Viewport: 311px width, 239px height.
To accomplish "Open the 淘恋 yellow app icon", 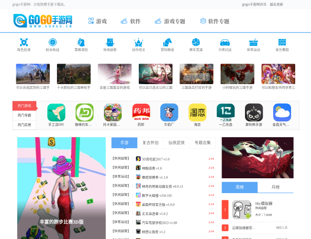I will pyautogui.click(x=197, y=112).
